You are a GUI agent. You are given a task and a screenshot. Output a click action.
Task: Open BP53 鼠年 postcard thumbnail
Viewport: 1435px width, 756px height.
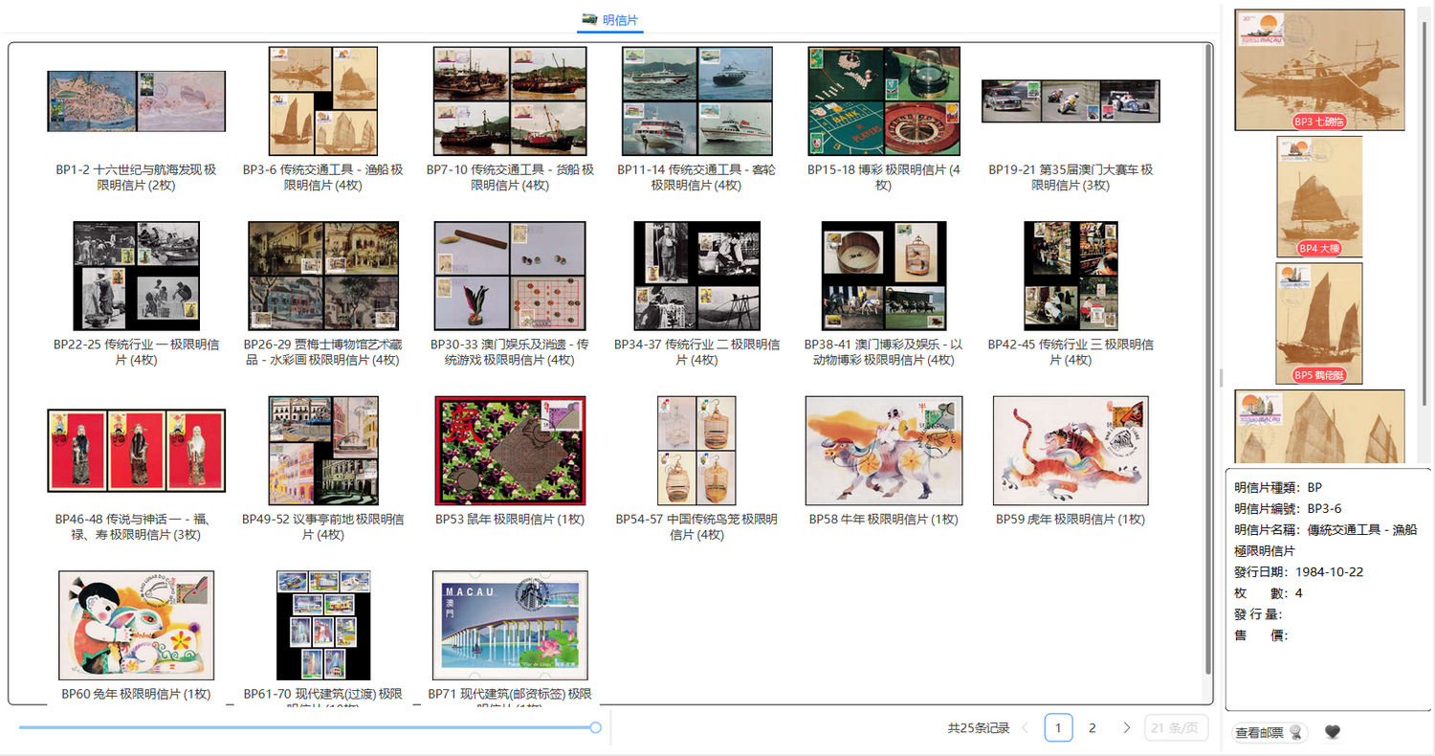510,451
